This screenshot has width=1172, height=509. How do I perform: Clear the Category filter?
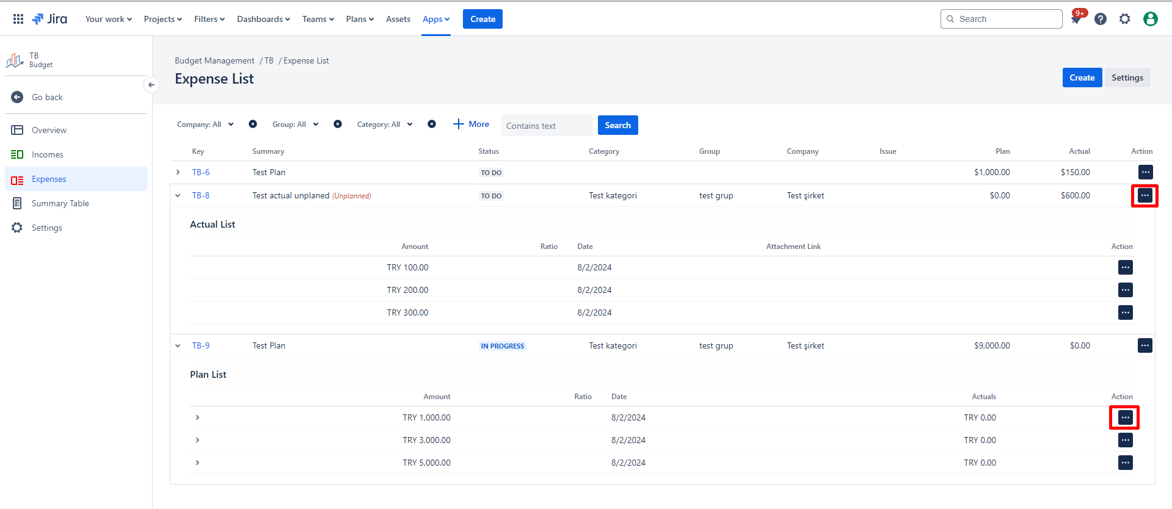[x=432, y=124]
